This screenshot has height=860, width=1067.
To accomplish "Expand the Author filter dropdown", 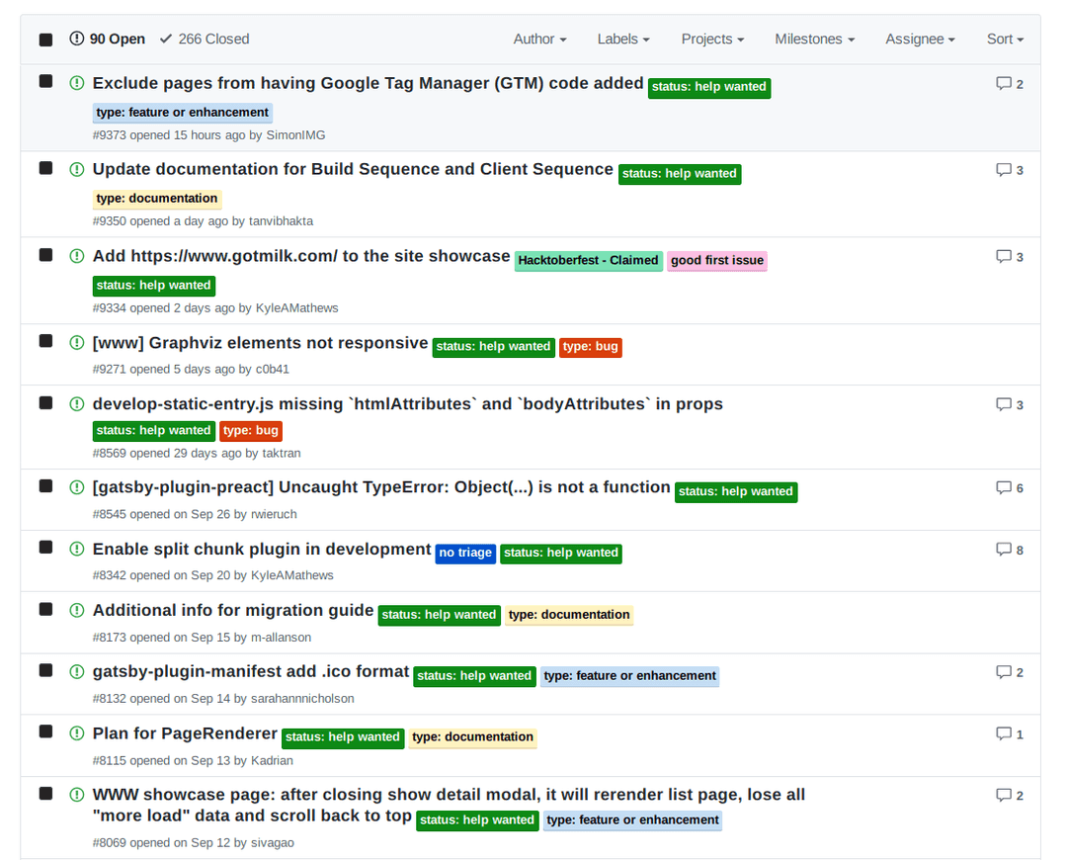I will [539, 40].
